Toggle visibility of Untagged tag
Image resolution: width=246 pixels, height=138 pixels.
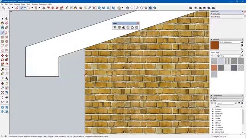213,109
